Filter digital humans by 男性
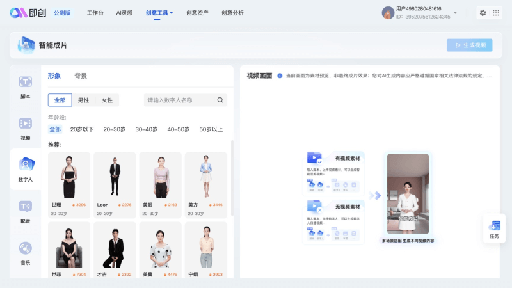Image resolution: width=512 pixels, height=288 pixels. point(83,100)
